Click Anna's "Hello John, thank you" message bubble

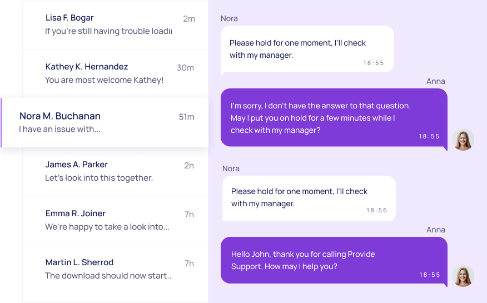coord(334,261)
